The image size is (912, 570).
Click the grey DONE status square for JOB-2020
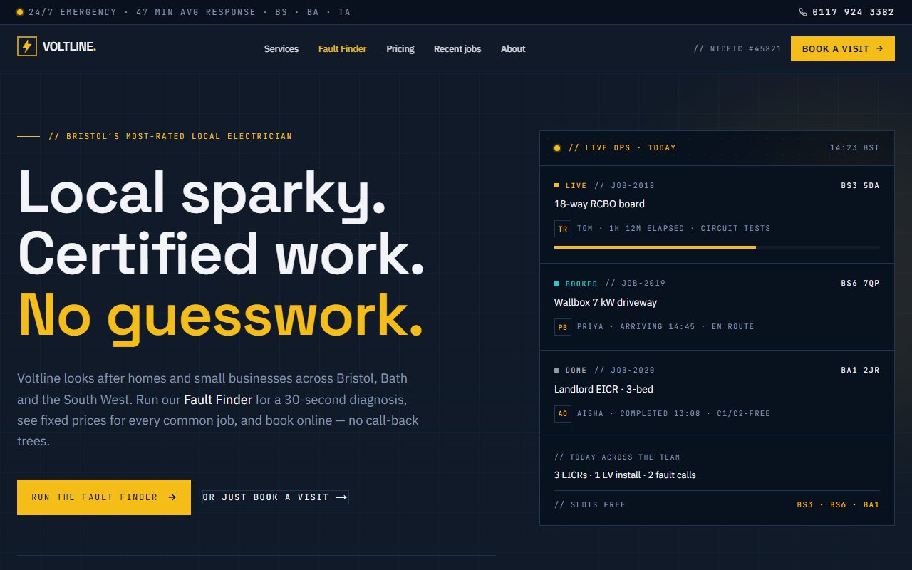coord(556,370)
